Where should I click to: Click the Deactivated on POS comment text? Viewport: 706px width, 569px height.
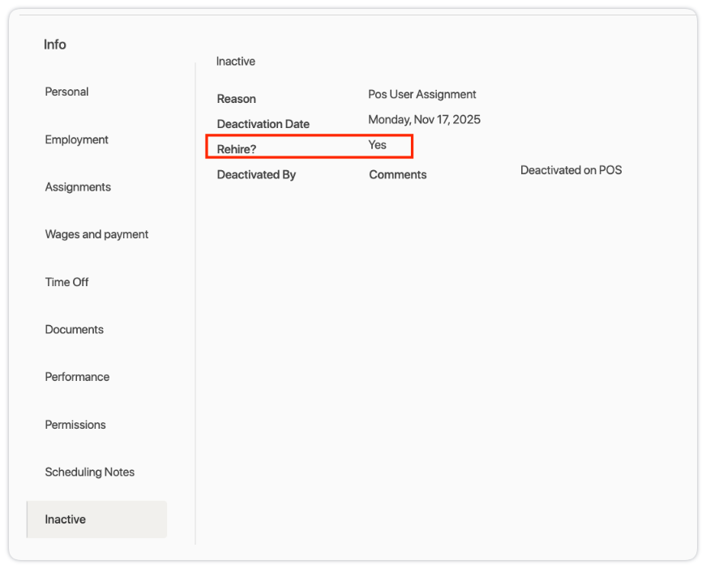[x=571, y=170]
